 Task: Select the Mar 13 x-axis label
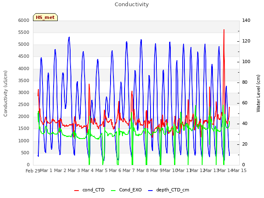(x=211, y=170)
